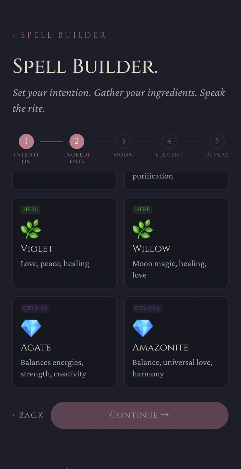Click the filled circle marker for step 1

26,142
